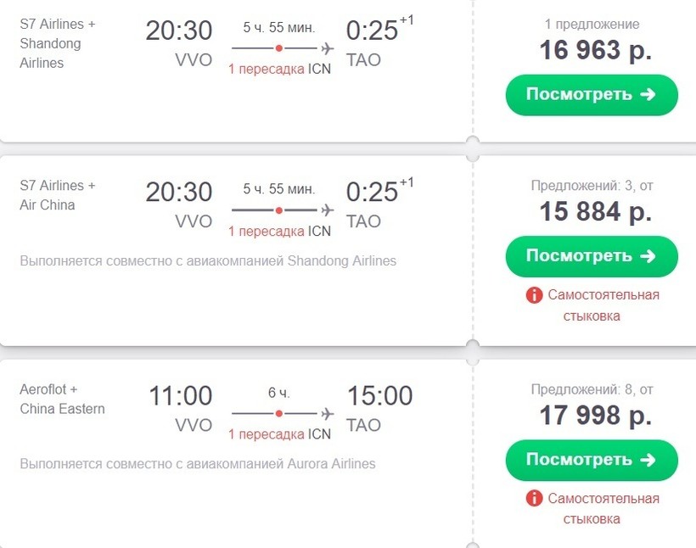Viewport: 696px width, 548px height.
Task: Click Посмотреть for the 16 963 р. offer
Action: (x=592, y=94)
